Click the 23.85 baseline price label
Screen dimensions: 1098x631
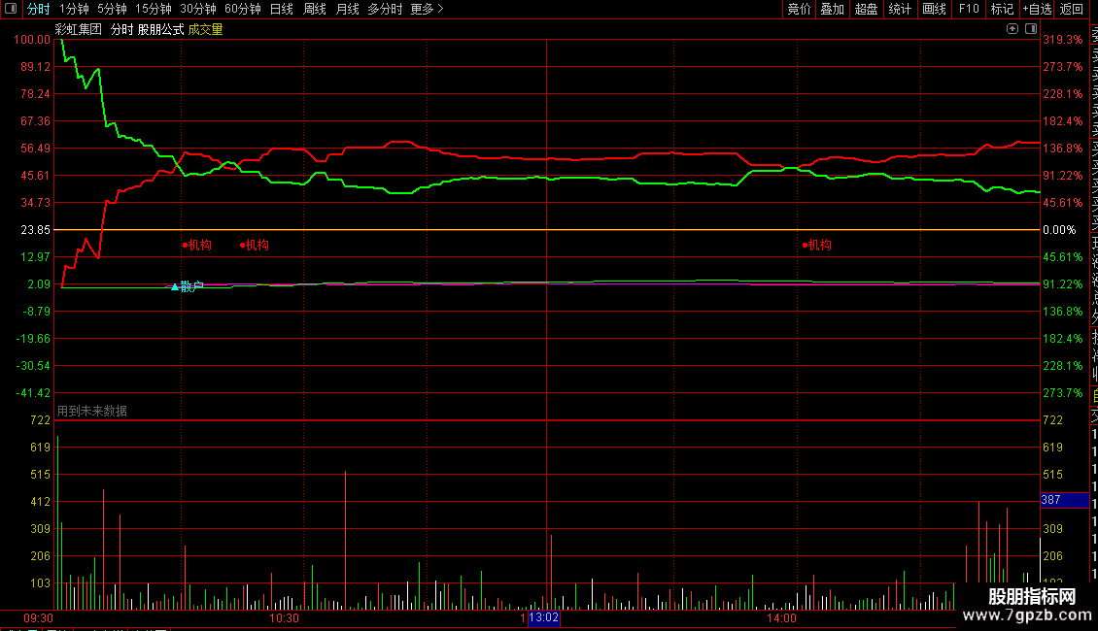36,230
